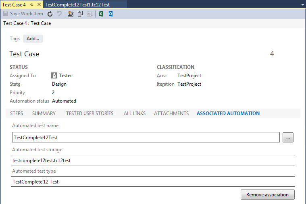Click the Remove association button
The image size is (306, 204).
(268, 195)
